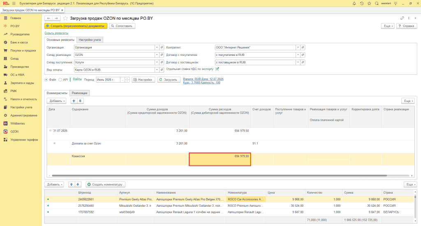Toggle Отдельная ставка НДС по экспорту checkbox
Screen dimensions: 421x226
pyautogui.click(x=217, y=69)
